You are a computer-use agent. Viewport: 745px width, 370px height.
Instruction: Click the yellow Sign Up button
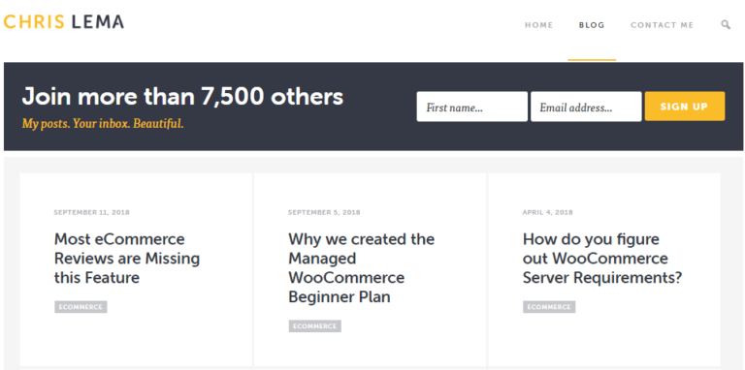(685, 107)
